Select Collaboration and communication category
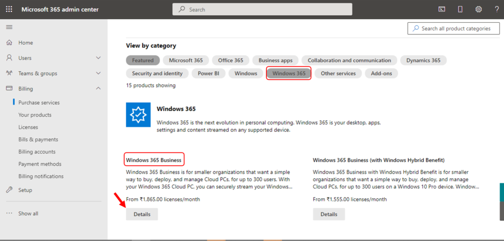The image size is (504, 241). point(349,60)
